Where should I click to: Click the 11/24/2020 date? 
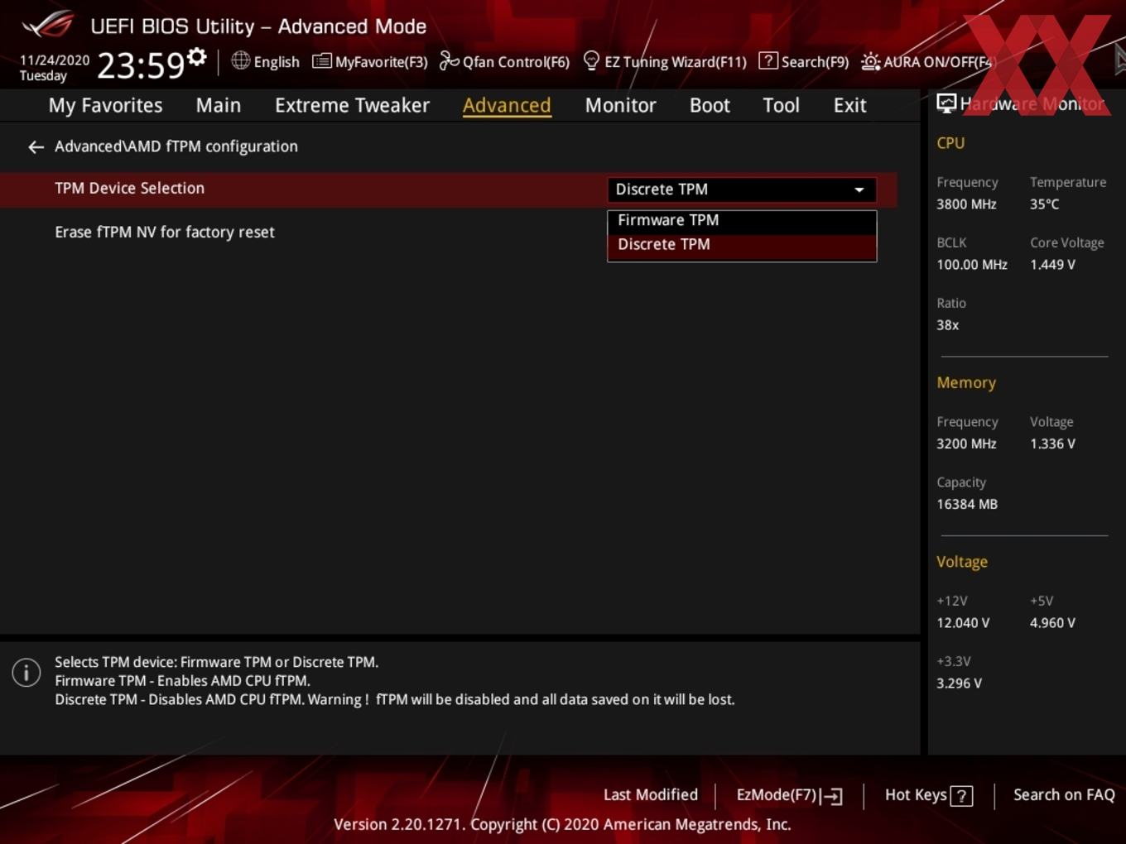[55, 60]
